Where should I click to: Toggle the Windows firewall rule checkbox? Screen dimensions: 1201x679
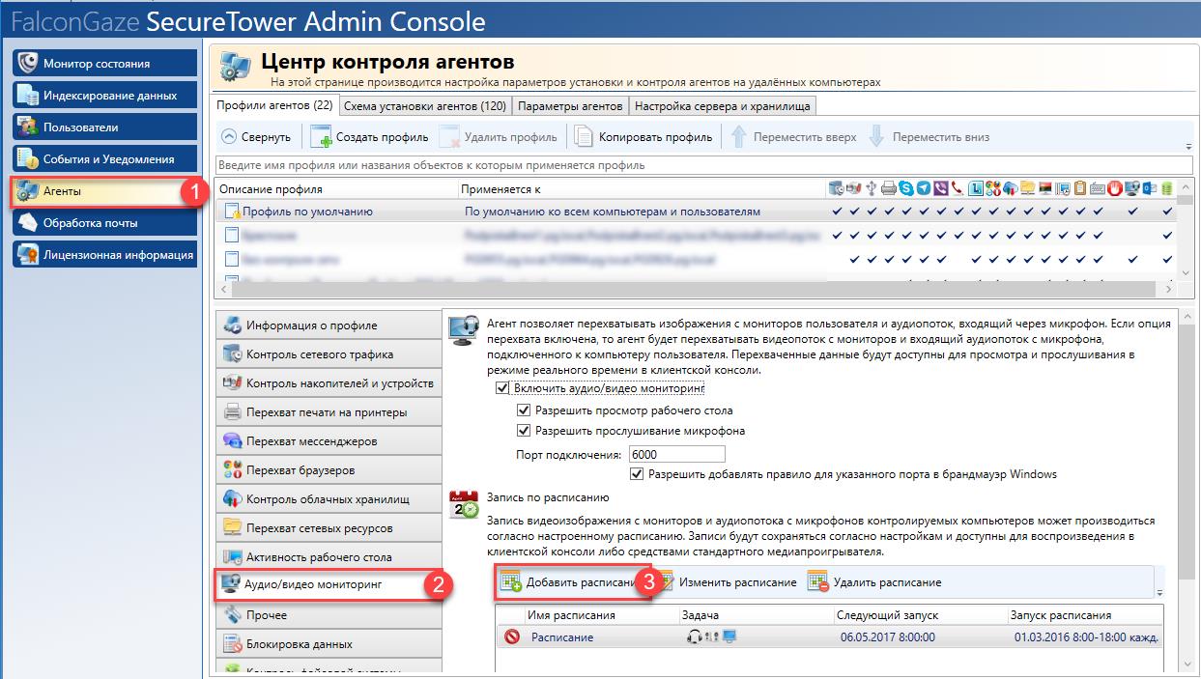[x=637, y=474]
